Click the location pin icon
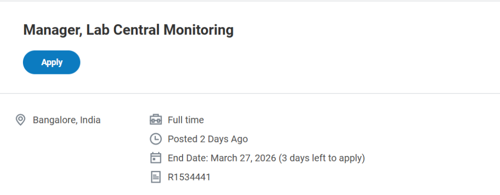Screen dimensions: 500x195 coord(21,120)
